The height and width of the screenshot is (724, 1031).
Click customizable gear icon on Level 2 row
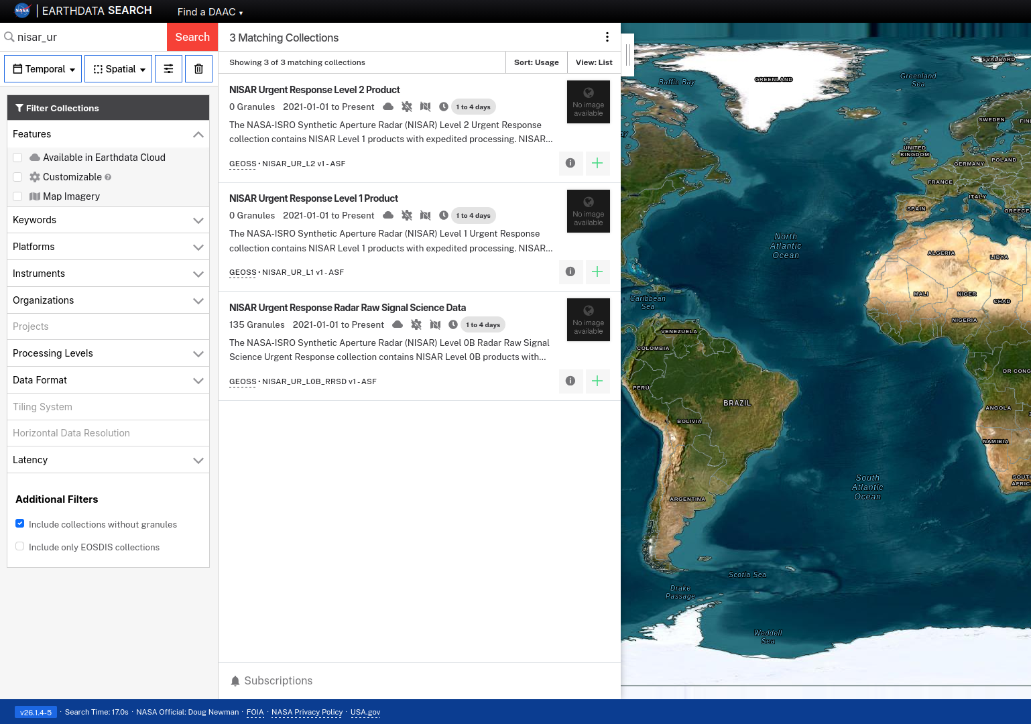[x=407, y=107]
